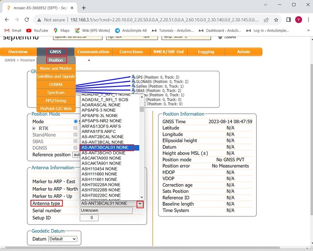The image size is (313, 251).
Task: Open the ArduSimple All bookmark link
Action: pos(130,30)
